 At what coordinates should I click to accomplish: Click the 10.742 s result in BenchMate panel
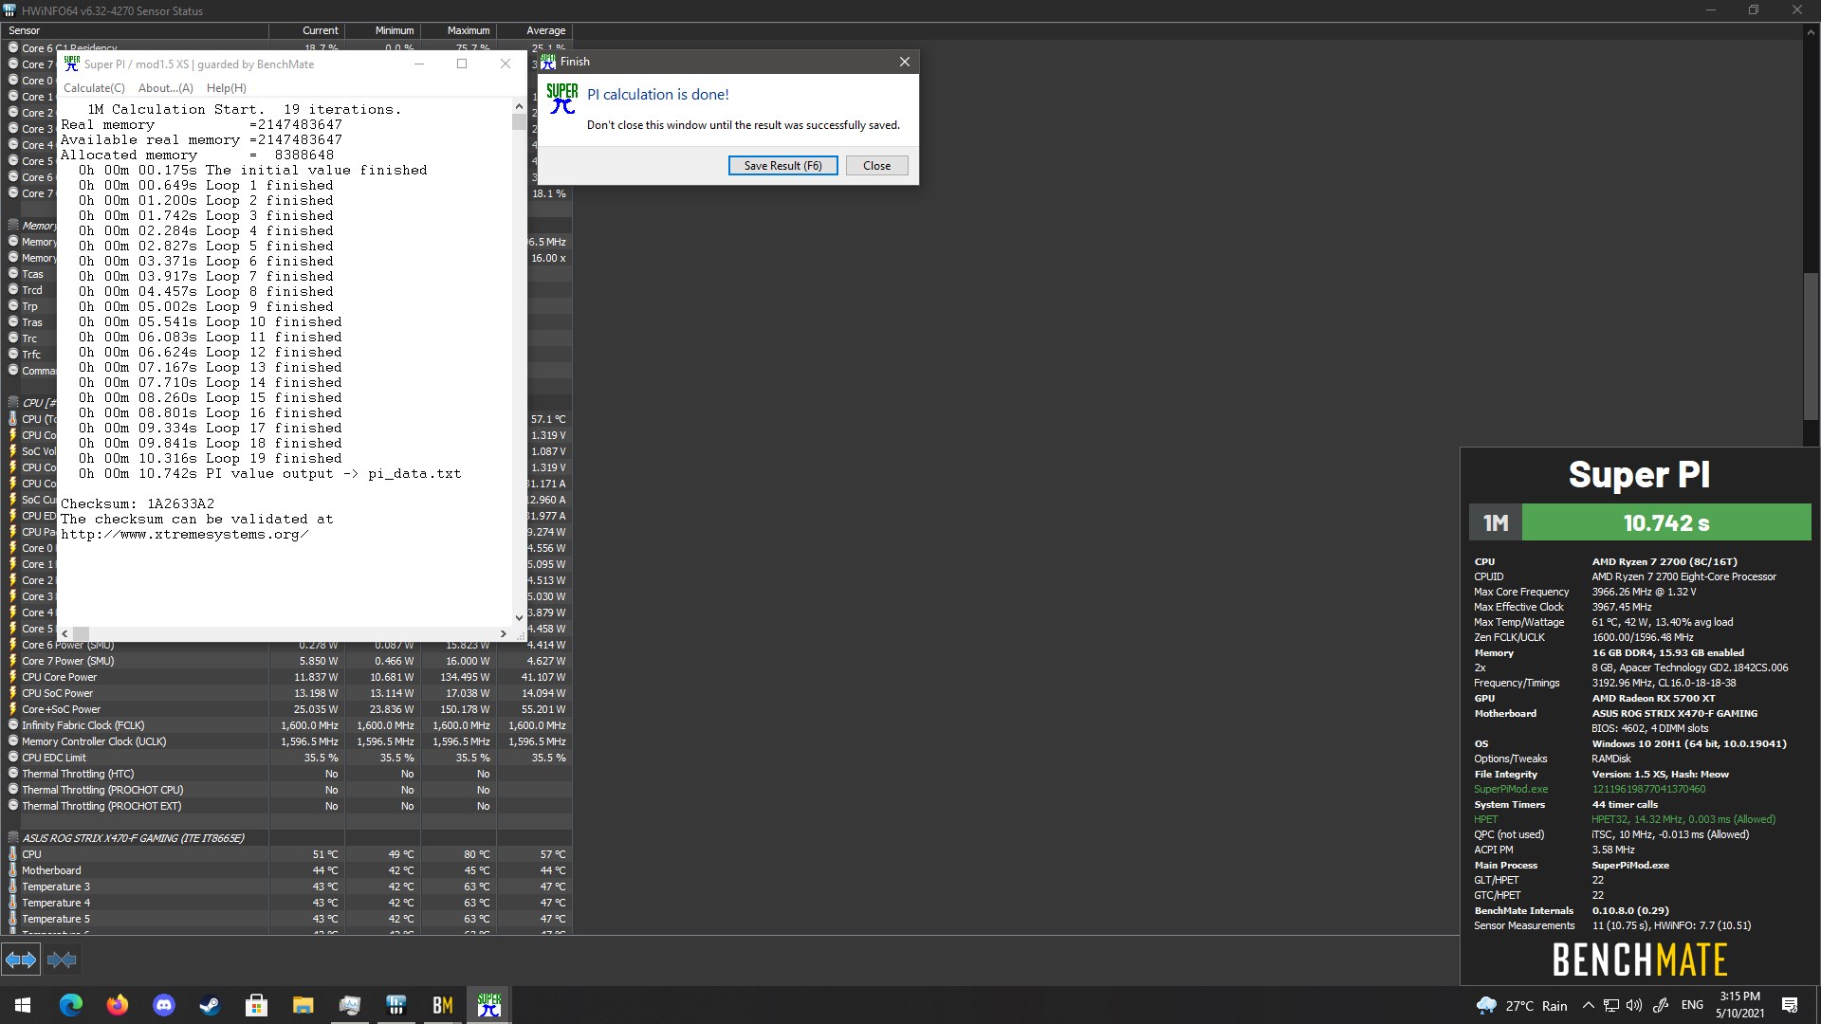tap(1666, 523)
